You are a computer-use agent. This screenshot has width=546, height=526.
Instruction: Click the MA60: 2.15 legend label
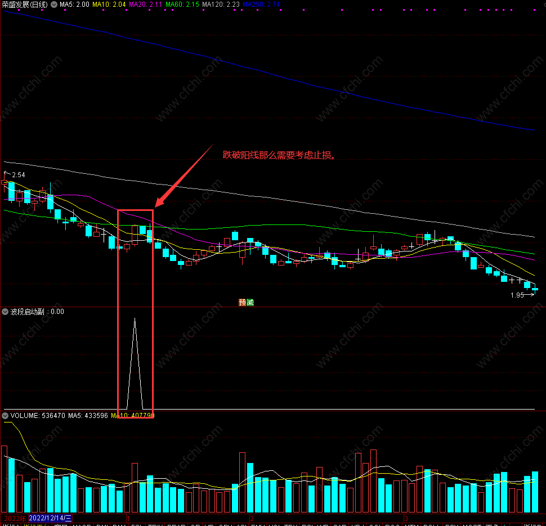pos(182,5)
